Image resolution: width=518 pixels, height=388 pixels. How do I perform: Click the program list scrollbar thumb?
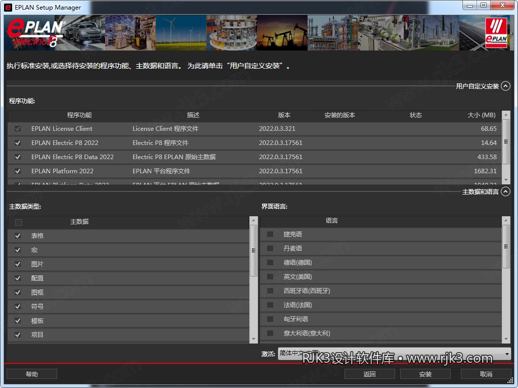point(506,142)
